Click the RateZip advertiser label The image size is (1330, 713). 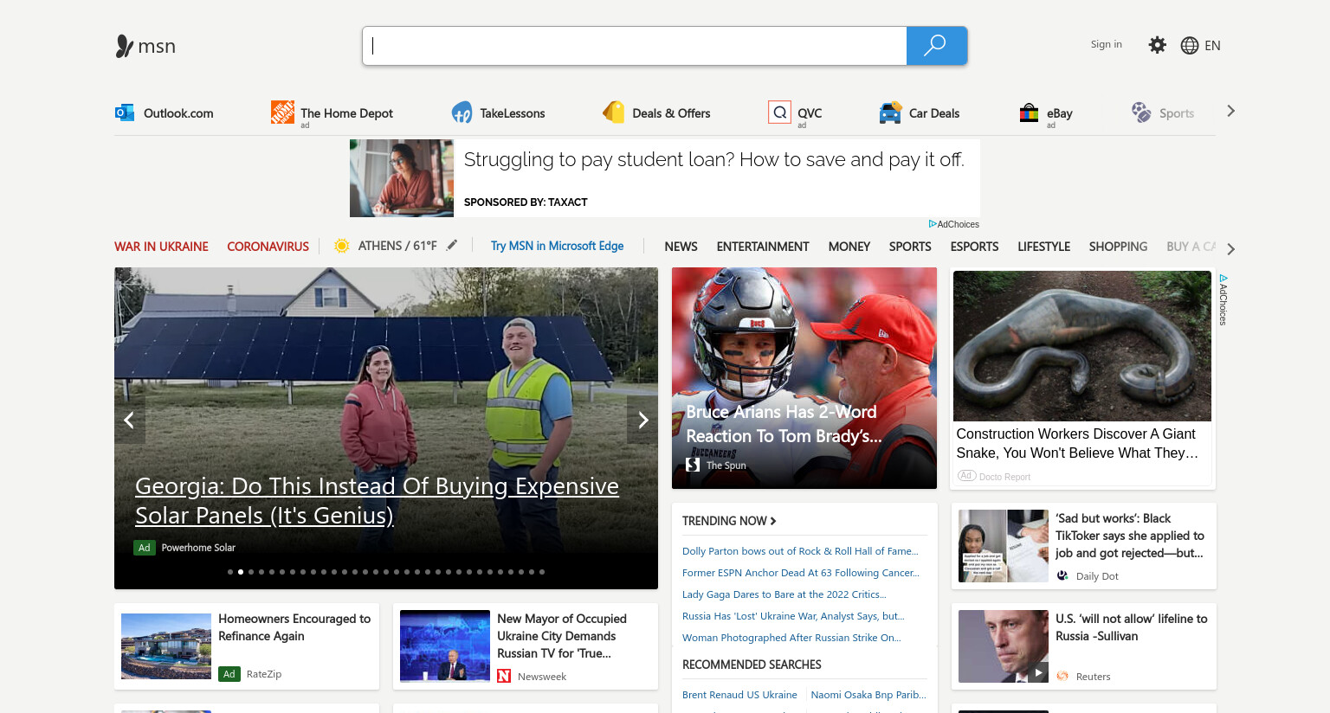pyautogui.click(x=264, y=674)
